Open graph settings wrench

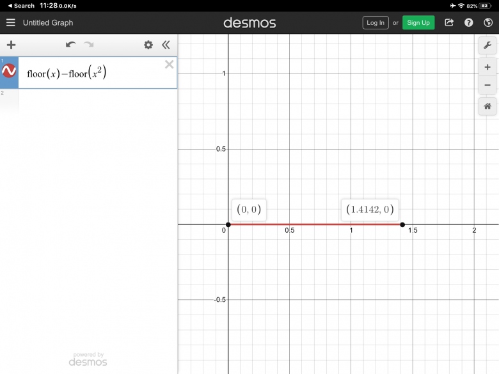487,45
